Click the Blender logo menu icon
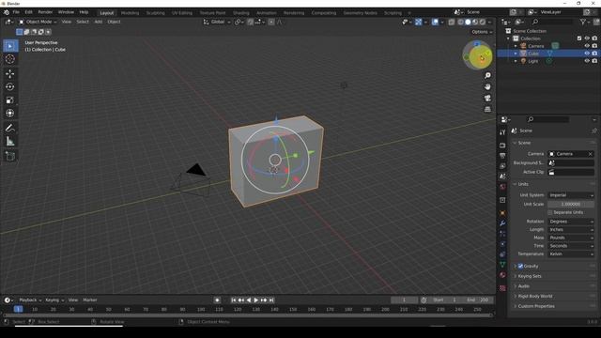601x338 pixels. 7,12
